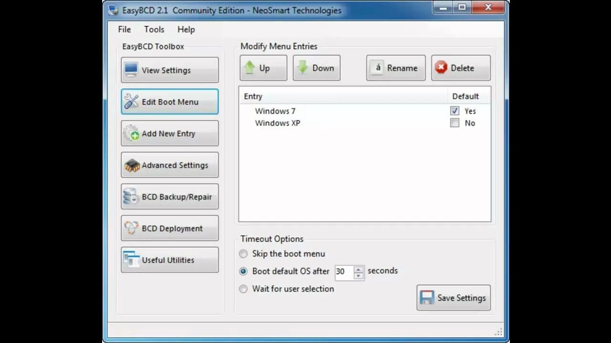Click the gear-plus icon on Add New Entry
This screenshot has width=611, height=343.
click(x=131, y=133)
